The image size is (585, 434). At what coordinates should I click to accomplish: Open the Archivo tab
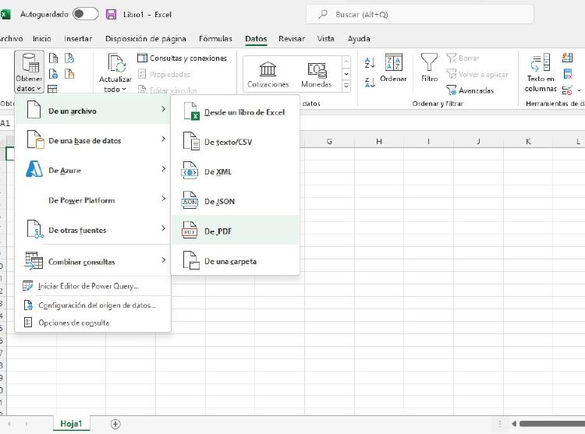[x=11, y=39]
